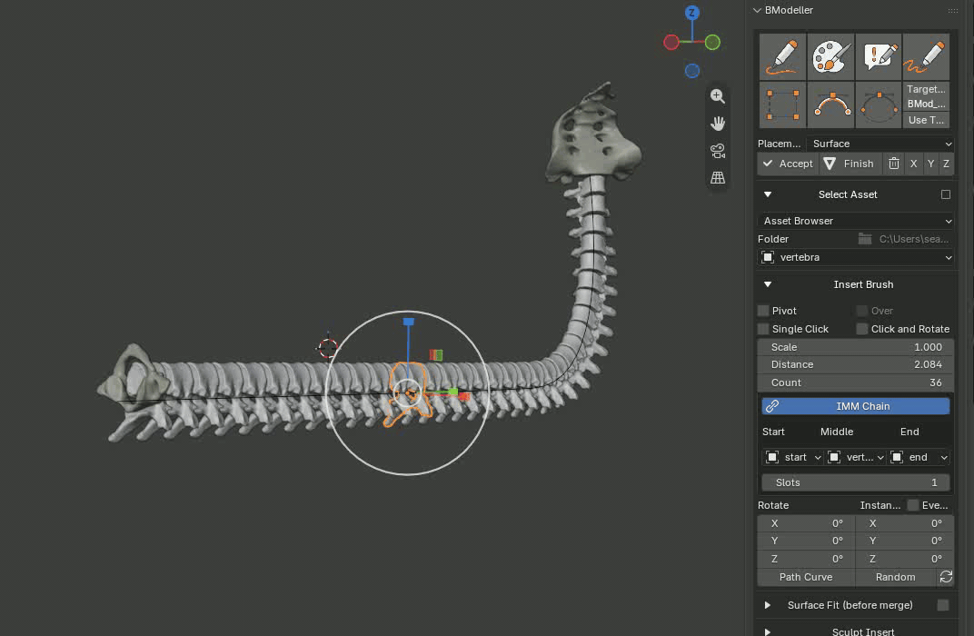Enable the Single Click checkbox
This screenshot has width=974, height=636.
[763, 329]
